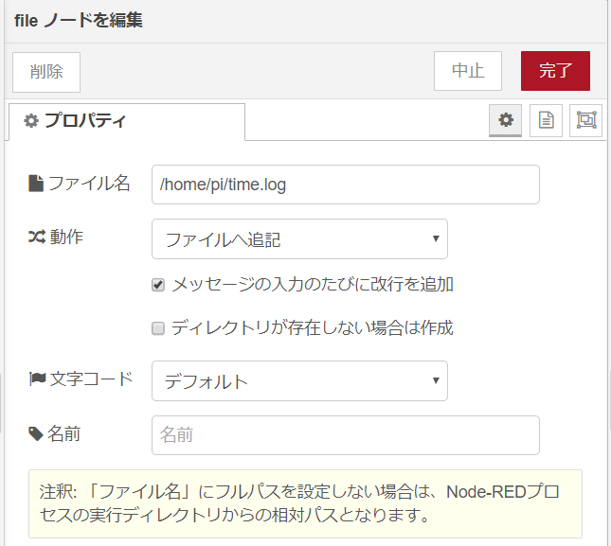Uncheck メッセージの入力のたびに改行を追加 checkbox
This screenshot has width=611, height=546.
[158, 285]
